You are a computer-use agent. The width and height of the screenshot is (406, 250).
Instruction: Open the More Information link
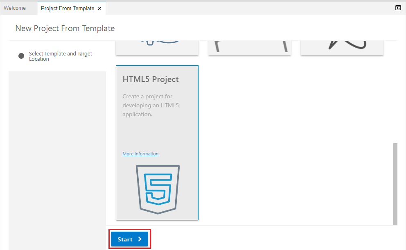140,154
